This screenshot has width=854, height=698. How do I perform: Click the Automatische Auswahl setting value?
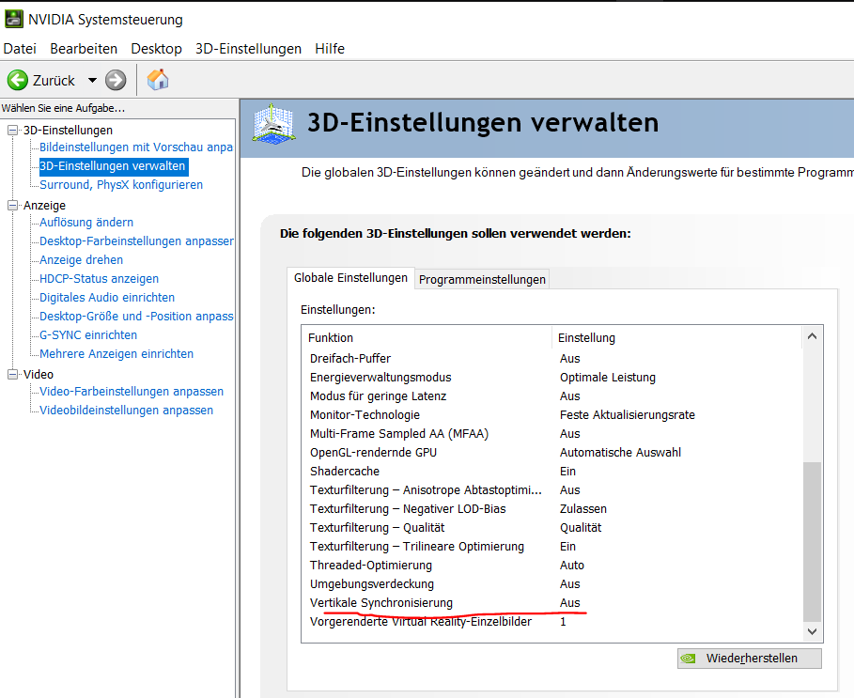(620, 453)
